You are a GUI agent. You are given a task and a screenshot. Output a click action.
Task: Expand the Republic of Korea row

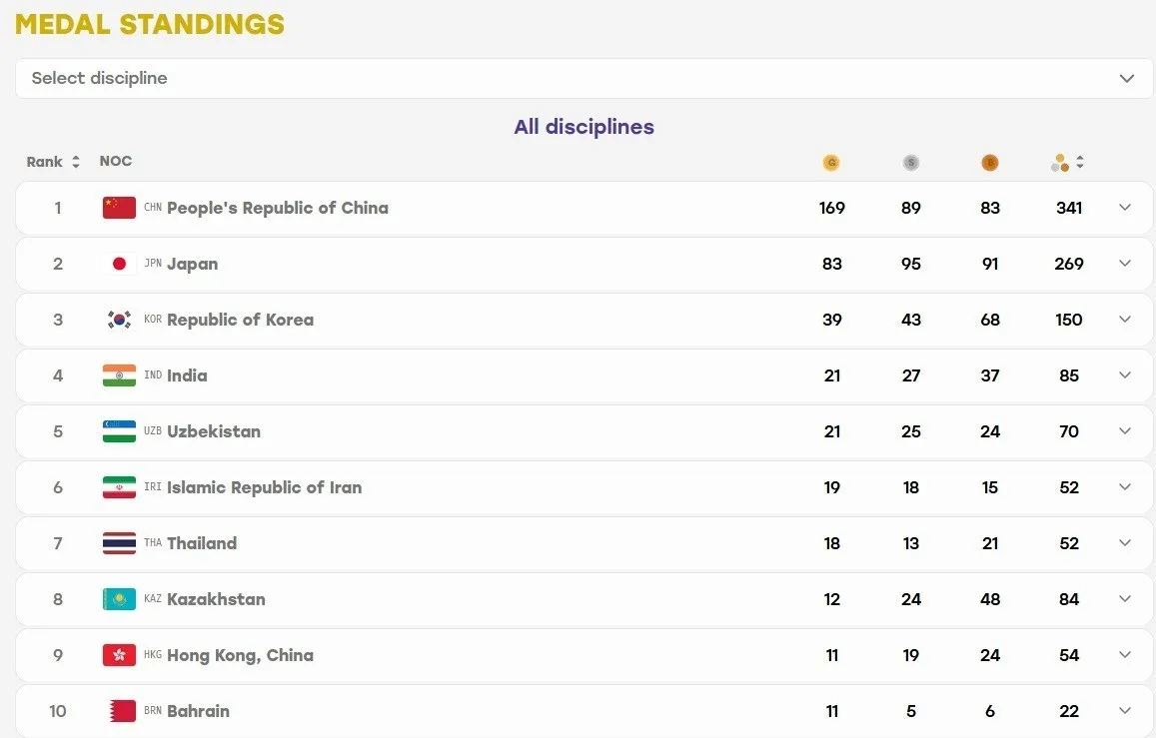(x=1125, y=320)
